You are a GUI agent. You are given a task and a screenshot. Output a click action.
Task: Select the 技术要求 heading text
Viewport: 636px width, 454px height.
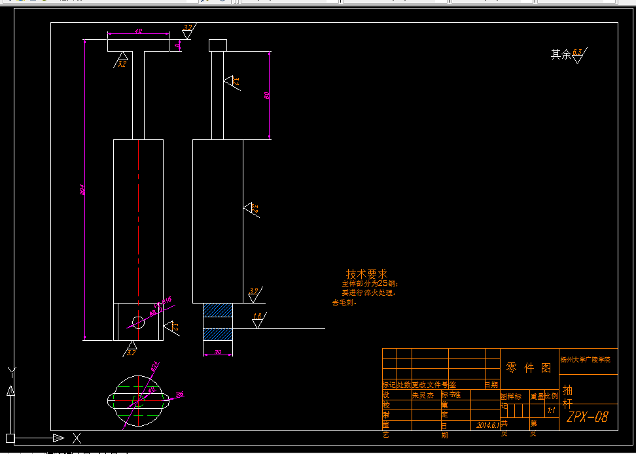[x=366, y=274]
